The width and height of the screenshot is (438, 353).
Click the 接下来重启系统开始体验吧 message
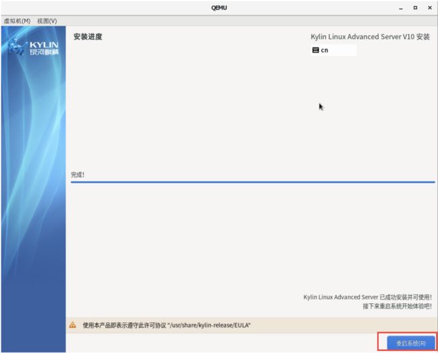[397, 306]
